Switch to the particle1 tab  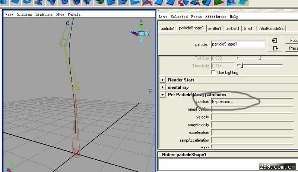pos(167,28)
